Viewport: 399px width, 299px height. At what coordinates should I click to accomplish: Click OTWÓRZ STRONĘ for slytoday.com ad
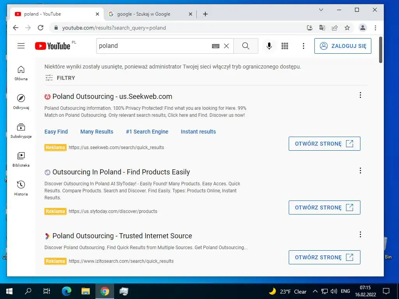pos(325,208)
